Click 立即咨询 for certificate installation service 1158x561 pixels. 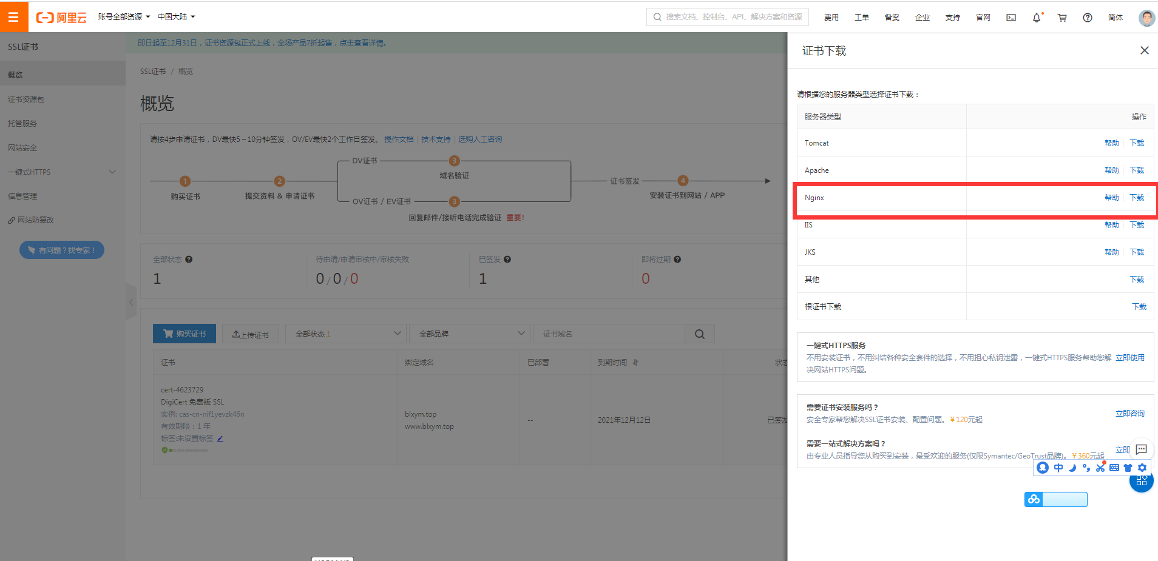1130,414
